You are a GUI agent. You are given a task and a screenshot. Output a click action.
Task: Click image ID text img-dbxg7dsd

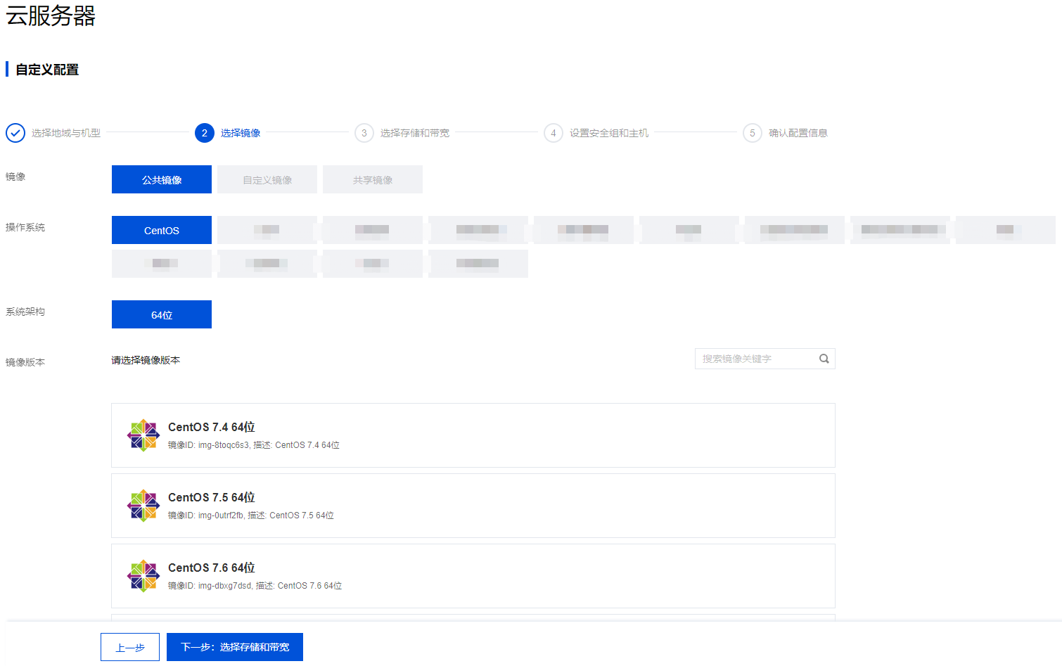224,586
